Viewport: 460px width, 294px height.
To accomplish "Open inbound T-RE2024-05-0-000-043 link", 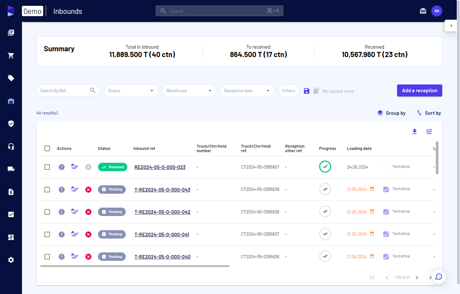I will click(162, 190).
